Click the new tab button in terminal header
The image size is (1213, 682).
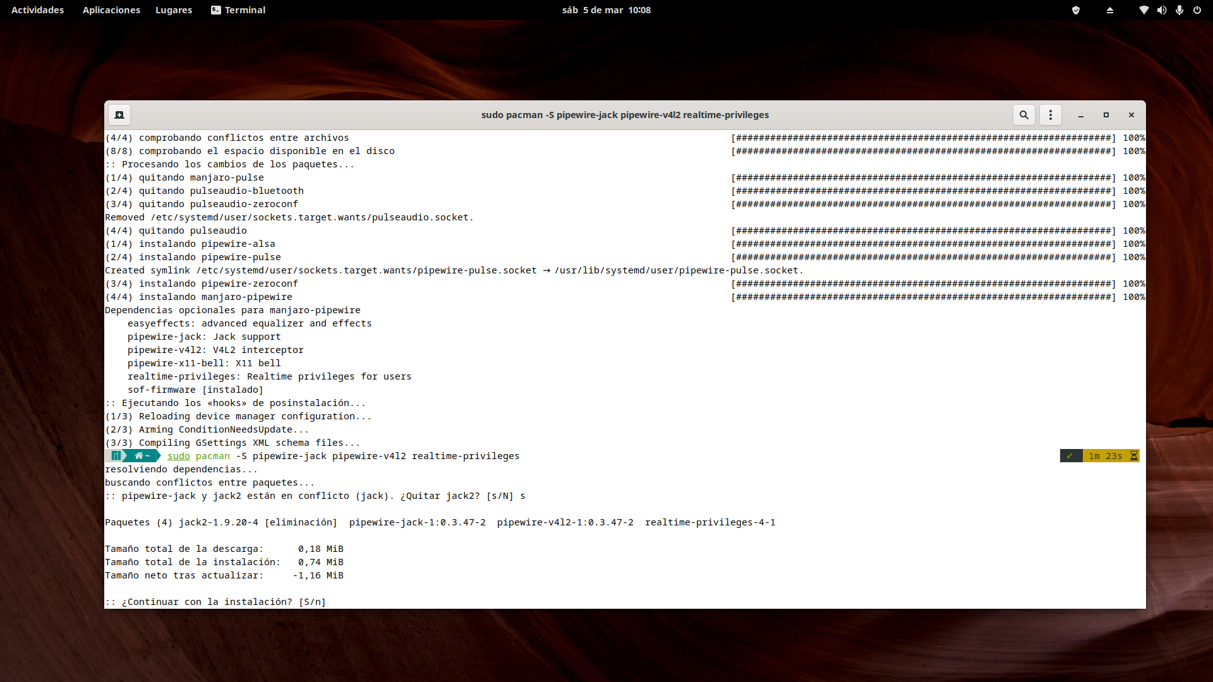pos(119,115)
